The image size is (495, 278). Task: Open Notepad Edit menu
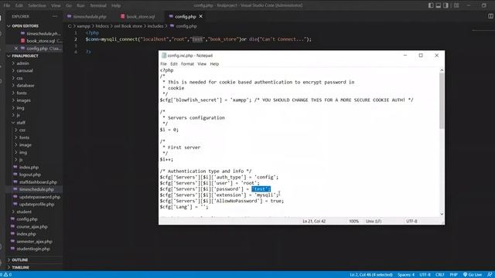click(174, 64)
